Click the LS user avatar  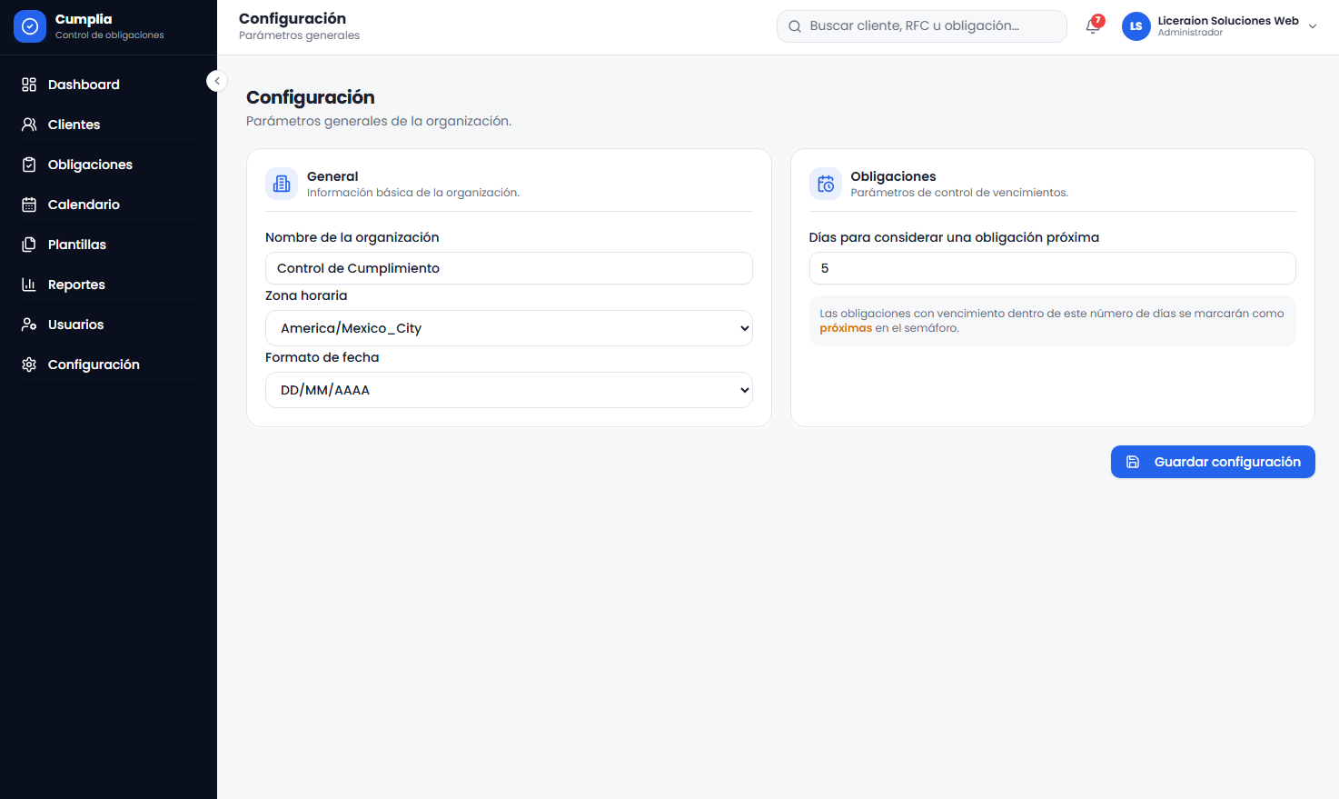point(1136,26)
